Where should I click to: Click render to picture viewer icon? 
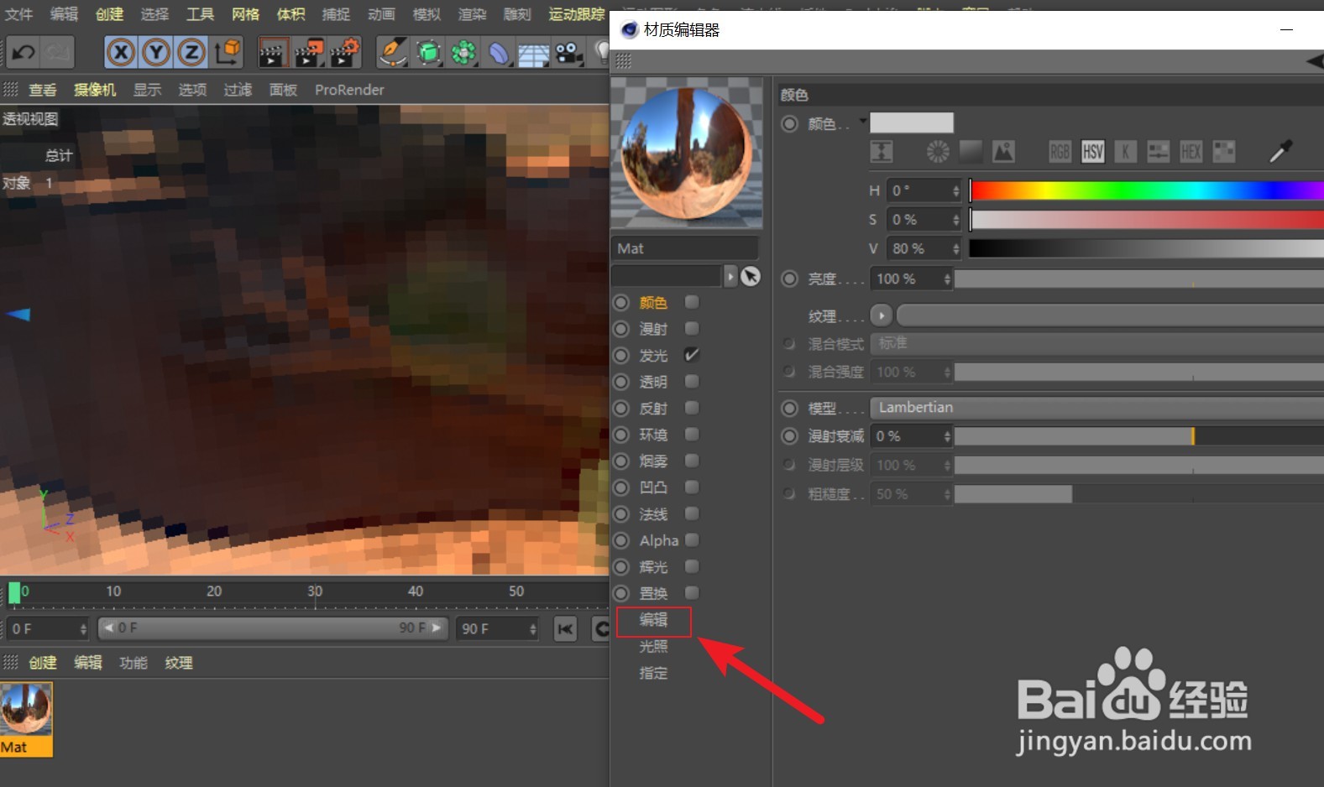pyautogui.click(x=308, y=53)
